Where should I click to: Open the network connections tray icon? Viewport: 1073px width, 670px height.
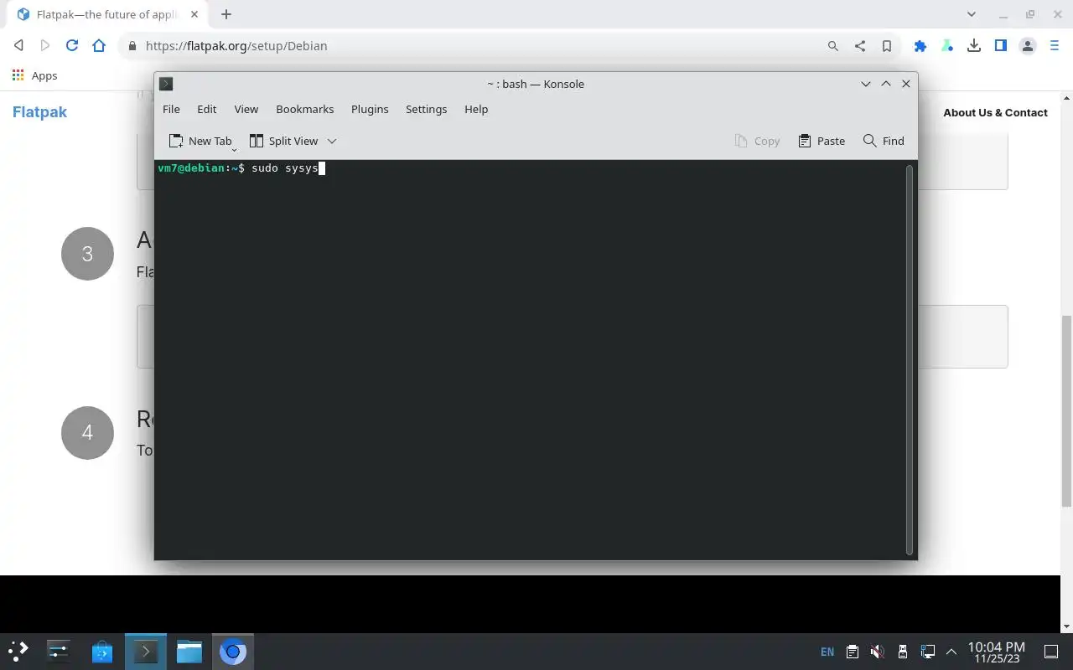coord(928,652)
